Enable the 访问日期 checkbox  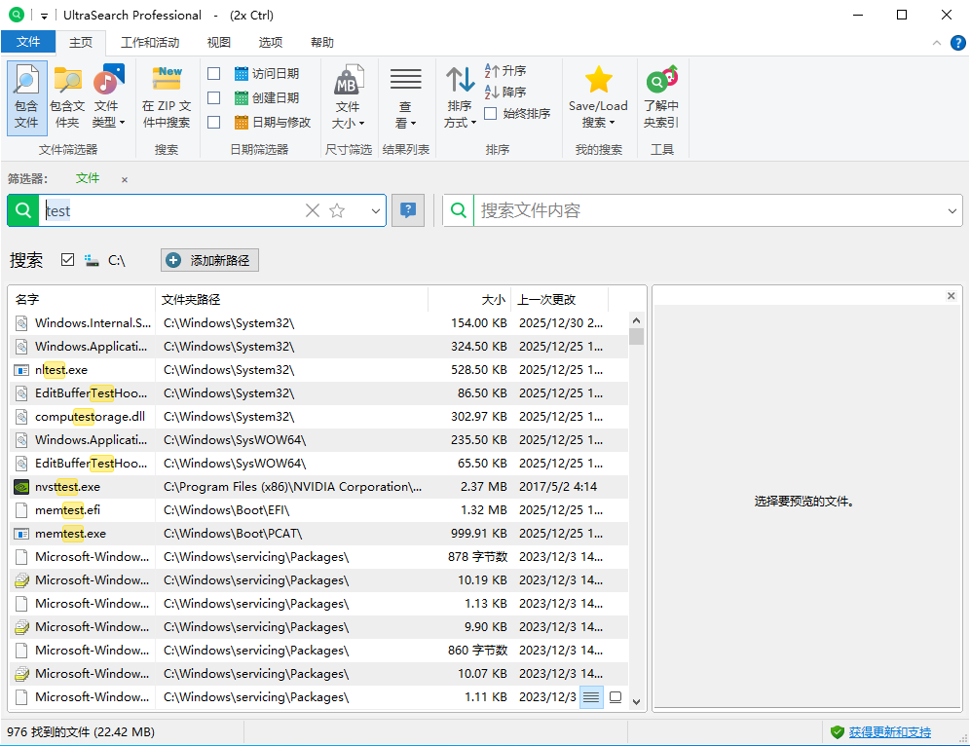pos(214,74)
